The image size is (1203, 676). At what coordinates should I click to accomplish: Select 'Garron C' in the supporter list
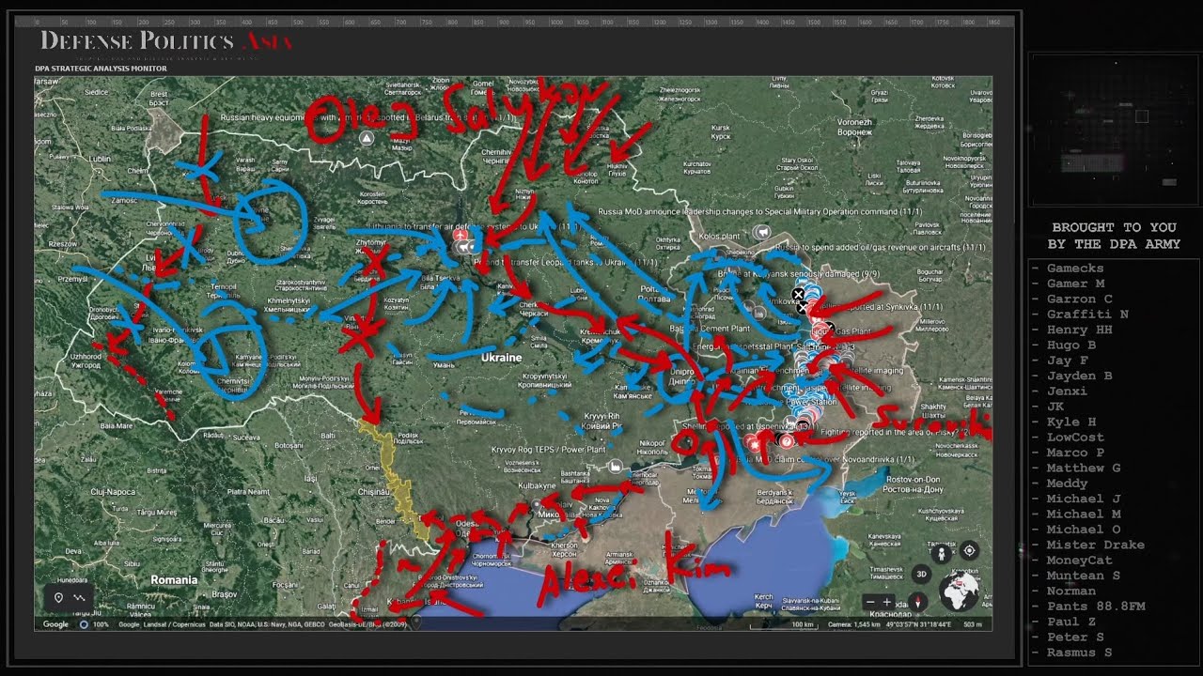click(x=1079, y=299)
